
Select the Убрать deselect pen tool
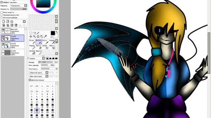click(x=52, y=47)
